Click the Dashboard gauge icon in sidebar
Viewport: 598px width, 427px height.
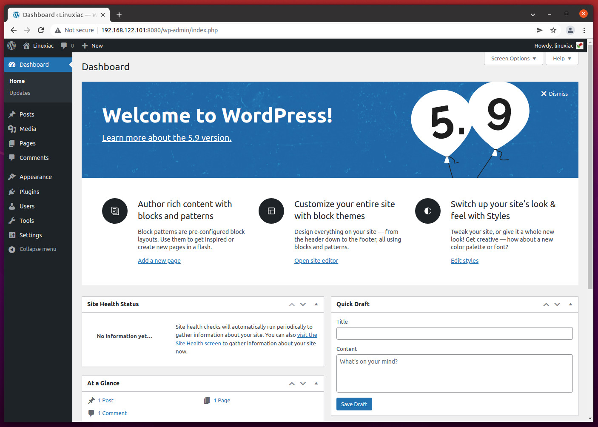[x=12, y=65]
